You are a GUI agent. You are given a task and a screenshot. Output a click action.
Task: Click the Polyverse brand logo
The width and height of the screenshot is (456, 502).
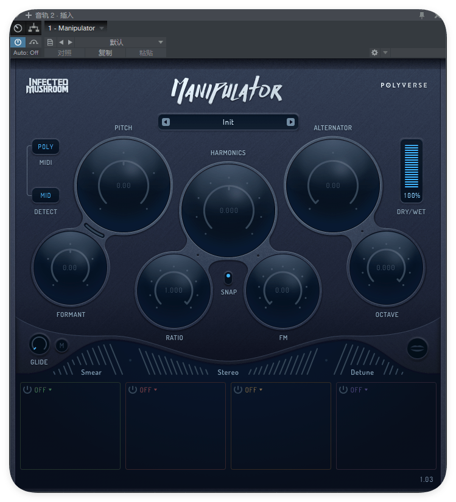[x=404, y=85]
